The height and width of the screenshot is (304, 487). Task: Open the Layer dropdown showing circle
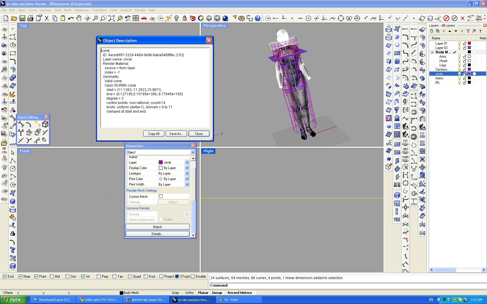(187, 162)
